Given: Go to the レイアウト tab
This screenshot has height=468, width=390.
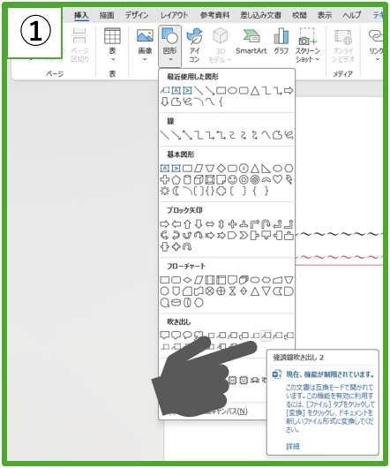Looking at the screenshot, I should point(175,15).
